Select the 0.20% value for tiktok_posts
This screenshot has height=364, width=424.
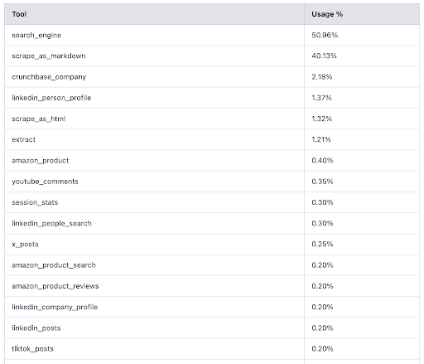322,349
